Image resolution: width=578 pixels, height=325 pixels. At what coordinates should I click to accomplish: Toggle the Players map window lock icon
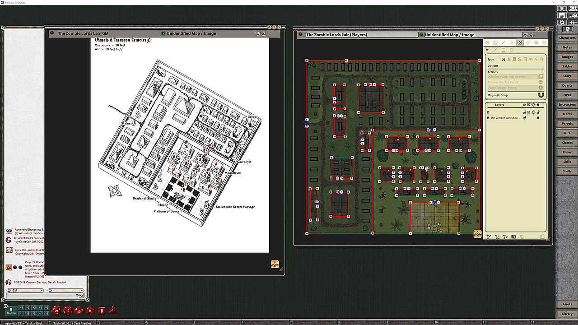[531, 35]
